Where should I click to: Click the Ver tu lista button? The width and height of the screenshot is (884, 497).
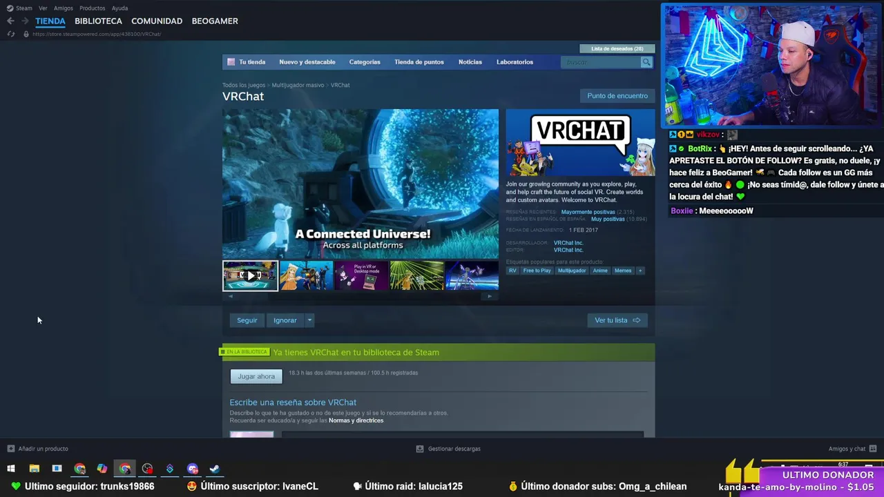click(617, 320)
